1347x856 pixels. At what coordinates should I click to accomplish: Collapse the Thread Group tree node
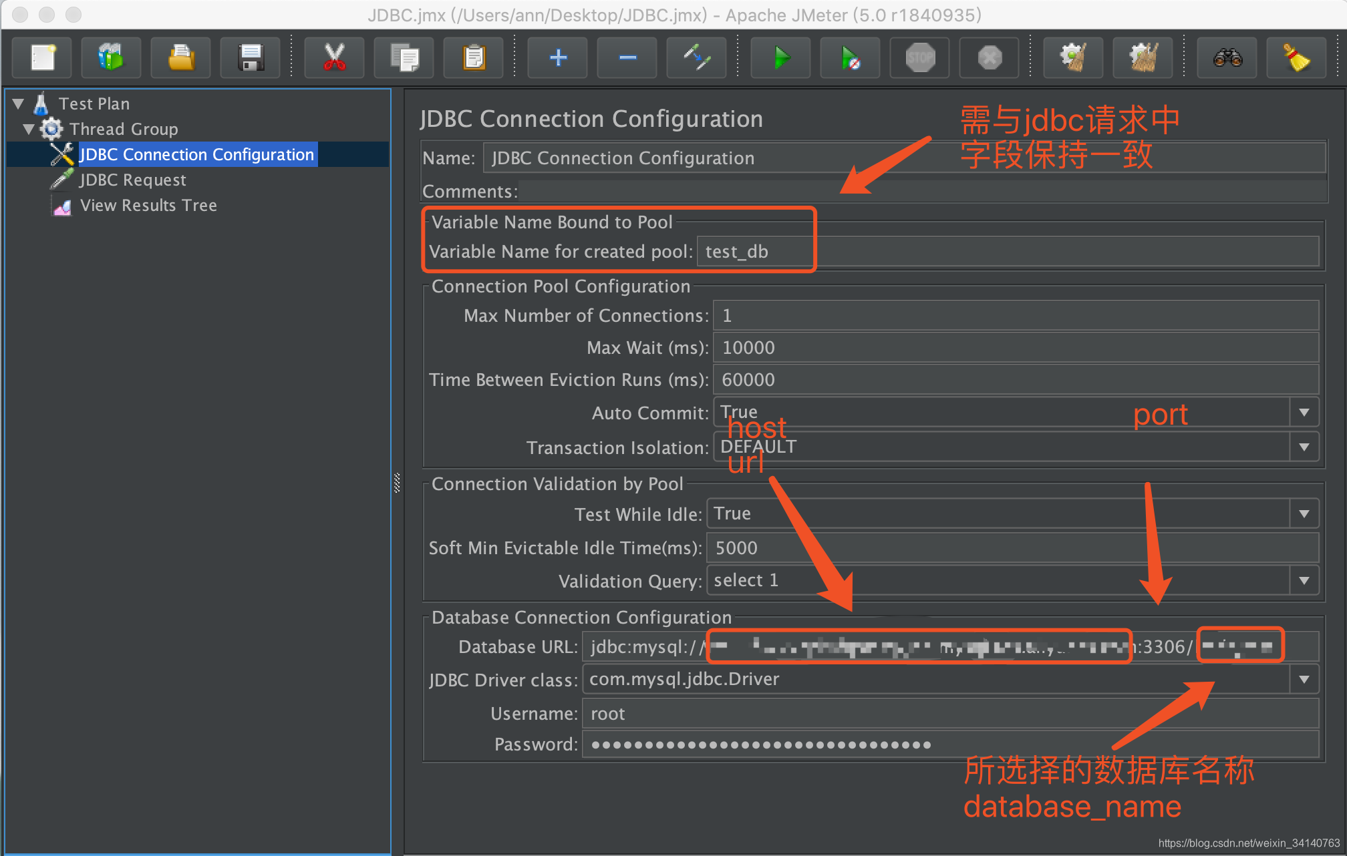tap(29, 129)
